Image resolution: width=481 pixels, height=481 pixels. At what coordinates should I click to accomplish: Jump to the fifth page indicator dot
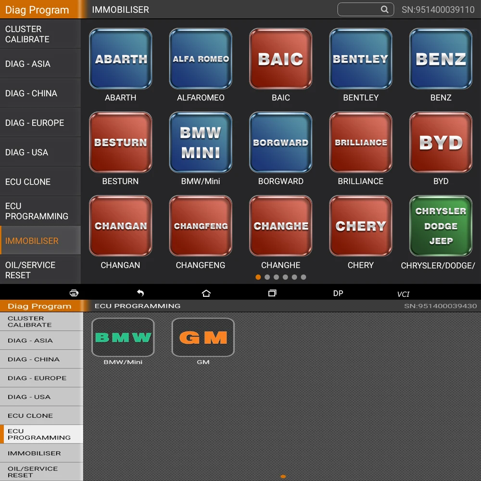point(294,277)
